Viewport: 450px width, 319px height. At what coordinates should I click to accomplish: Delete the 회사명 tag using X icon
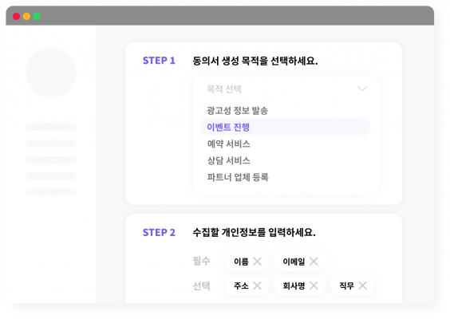[314, 286]
